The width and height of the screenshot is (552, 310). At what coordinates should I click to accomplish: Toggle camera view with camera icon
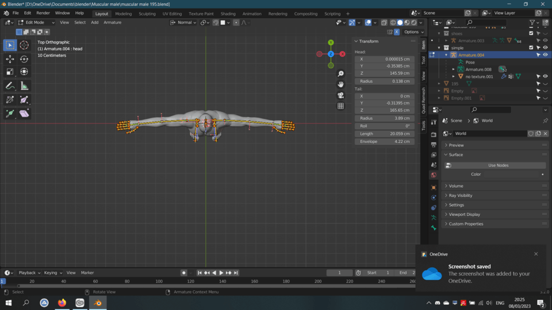(x=340, y=95)
